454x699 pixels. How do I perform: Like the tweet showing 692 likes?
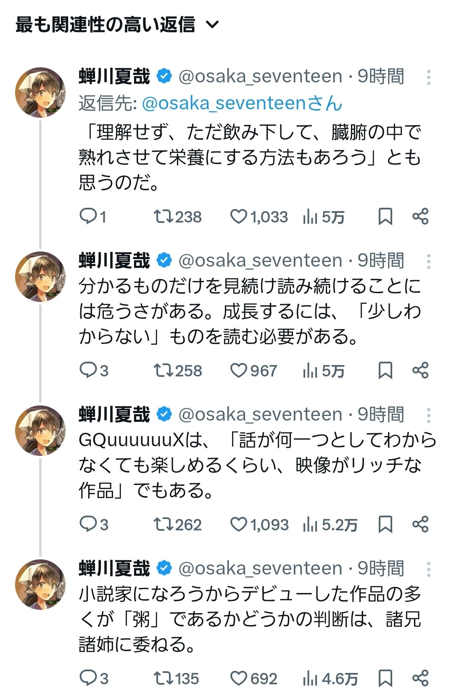238,678
